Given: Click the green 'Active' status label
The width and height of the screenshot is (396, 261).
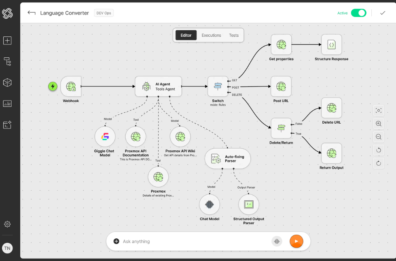Looking at the screenshot, I should [x=343, y=13].
